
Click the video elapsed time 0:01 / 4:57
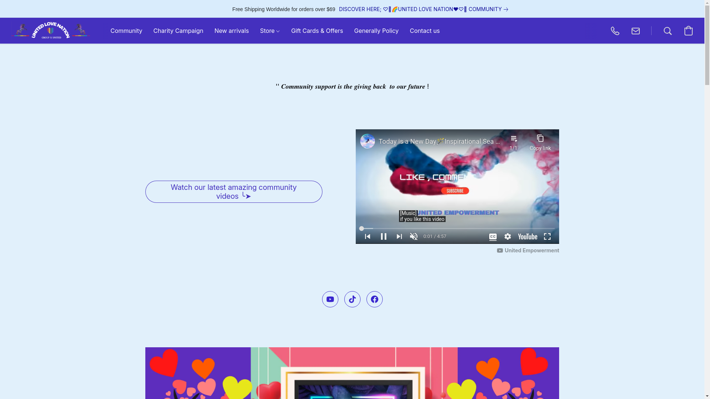pos(435,236)
